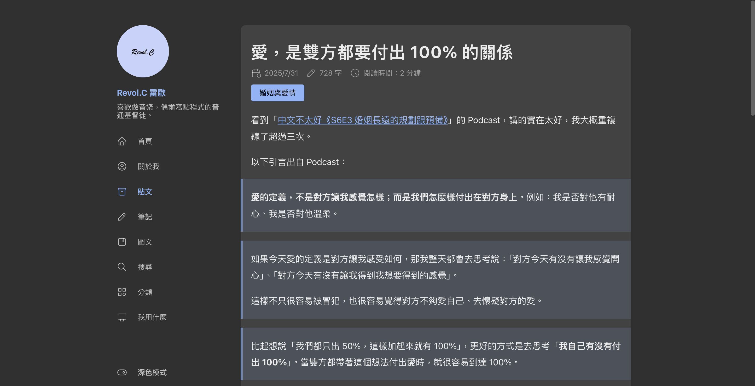Click the 分類 grid icon
755x386 pixels.
point(122,292)
